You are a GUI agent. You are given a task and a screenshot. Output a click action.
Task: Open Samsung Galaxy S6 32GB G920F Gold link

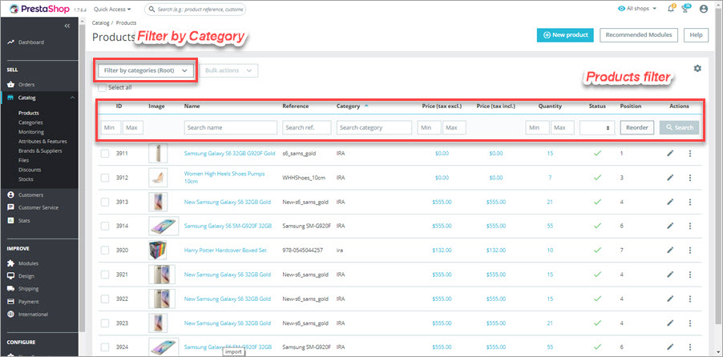229,154
